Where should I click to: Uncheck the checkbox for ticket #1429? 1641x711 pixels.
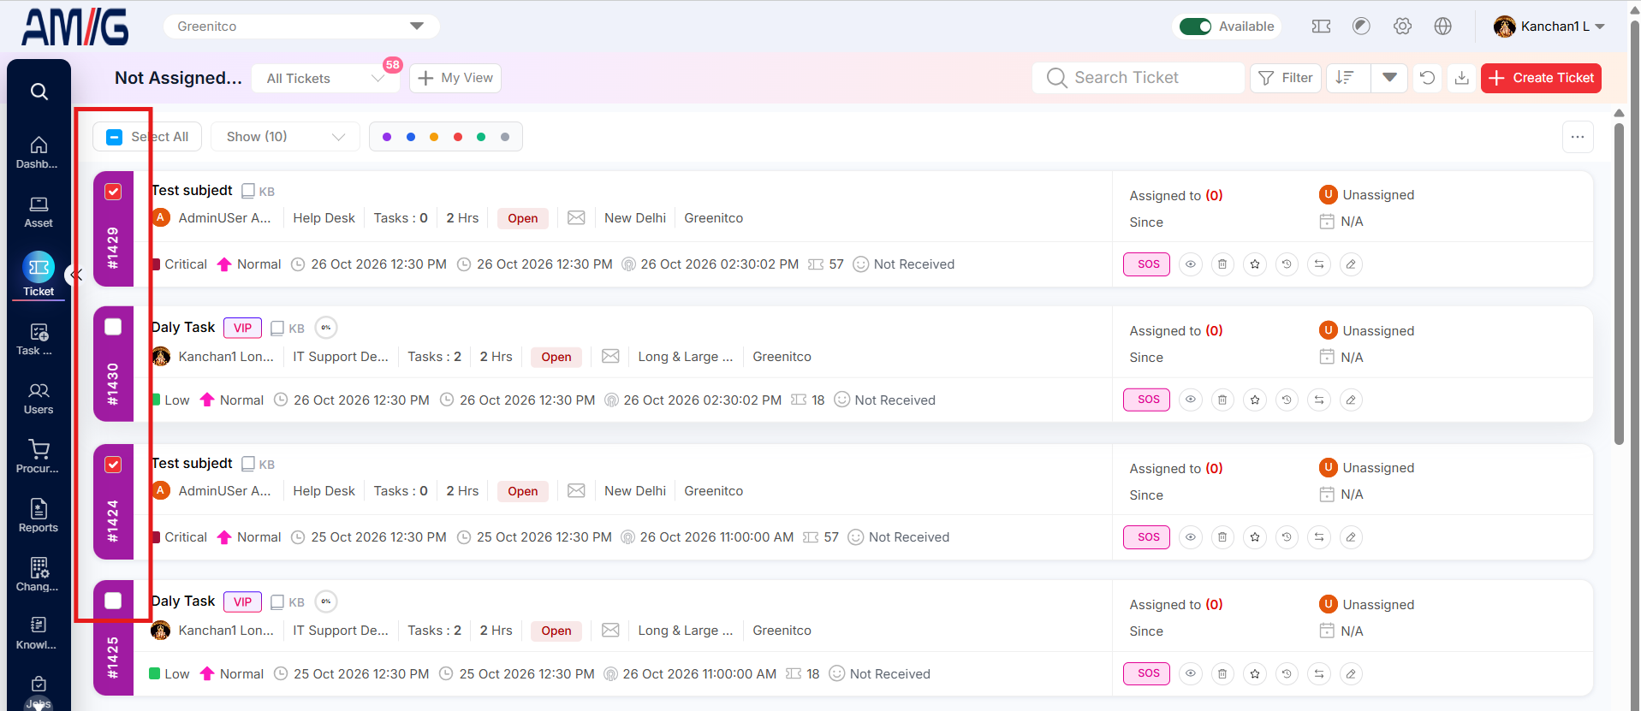tap(113, 192)
